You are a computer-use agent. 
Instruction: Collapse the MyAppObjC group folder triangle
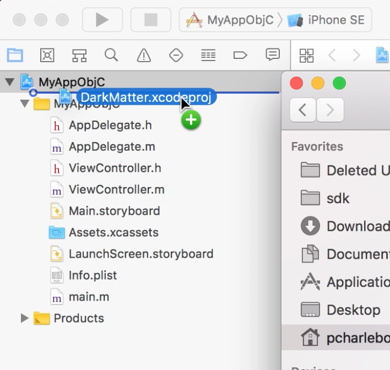pos(24,104)
